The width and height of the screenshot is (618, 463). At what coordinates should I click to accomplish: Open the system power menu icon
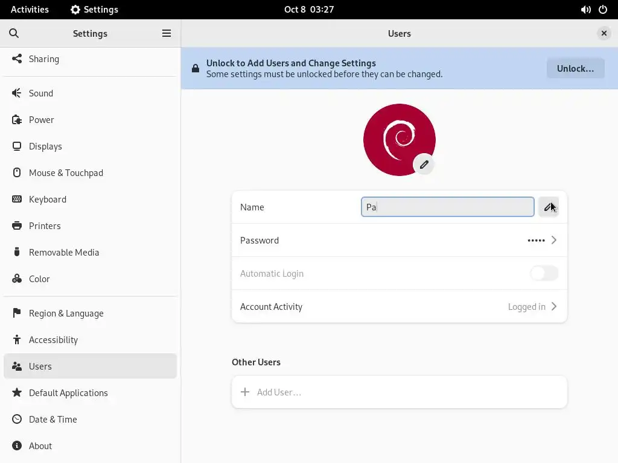pyautogui.click(x=603, y=10)
